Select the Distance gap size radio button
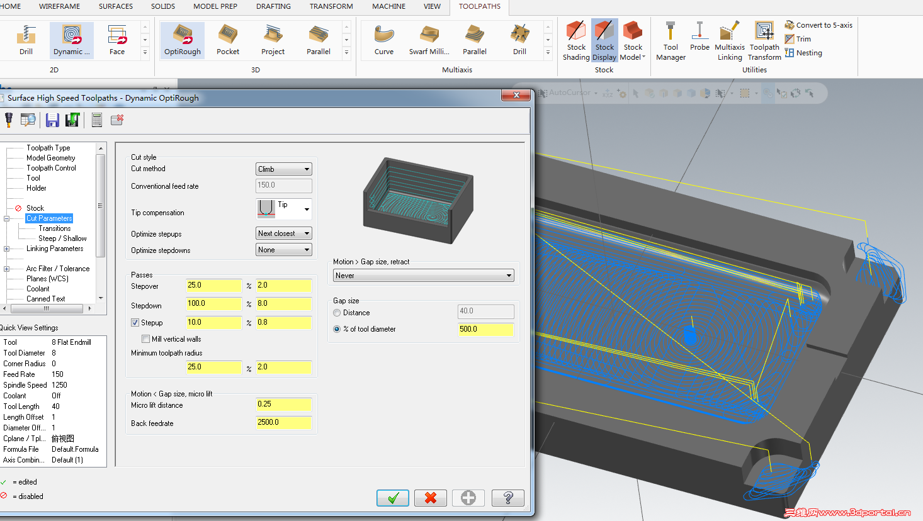Screen dimensions: 923x521 (337, 313)
